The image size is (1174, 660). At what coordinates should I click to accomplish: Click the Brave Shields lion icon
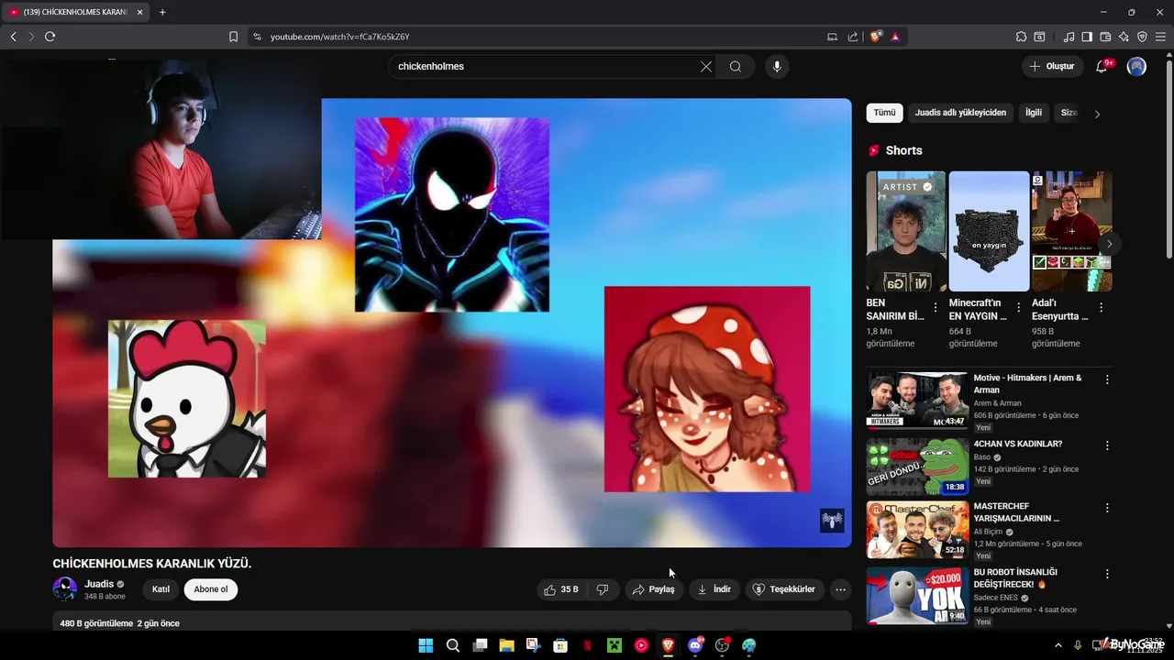[876, 37]
